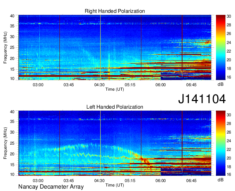Viewport: 235px width, 191px height.
Task: Click the 06:00 tick on bottom plot
Action: [161, 181]
